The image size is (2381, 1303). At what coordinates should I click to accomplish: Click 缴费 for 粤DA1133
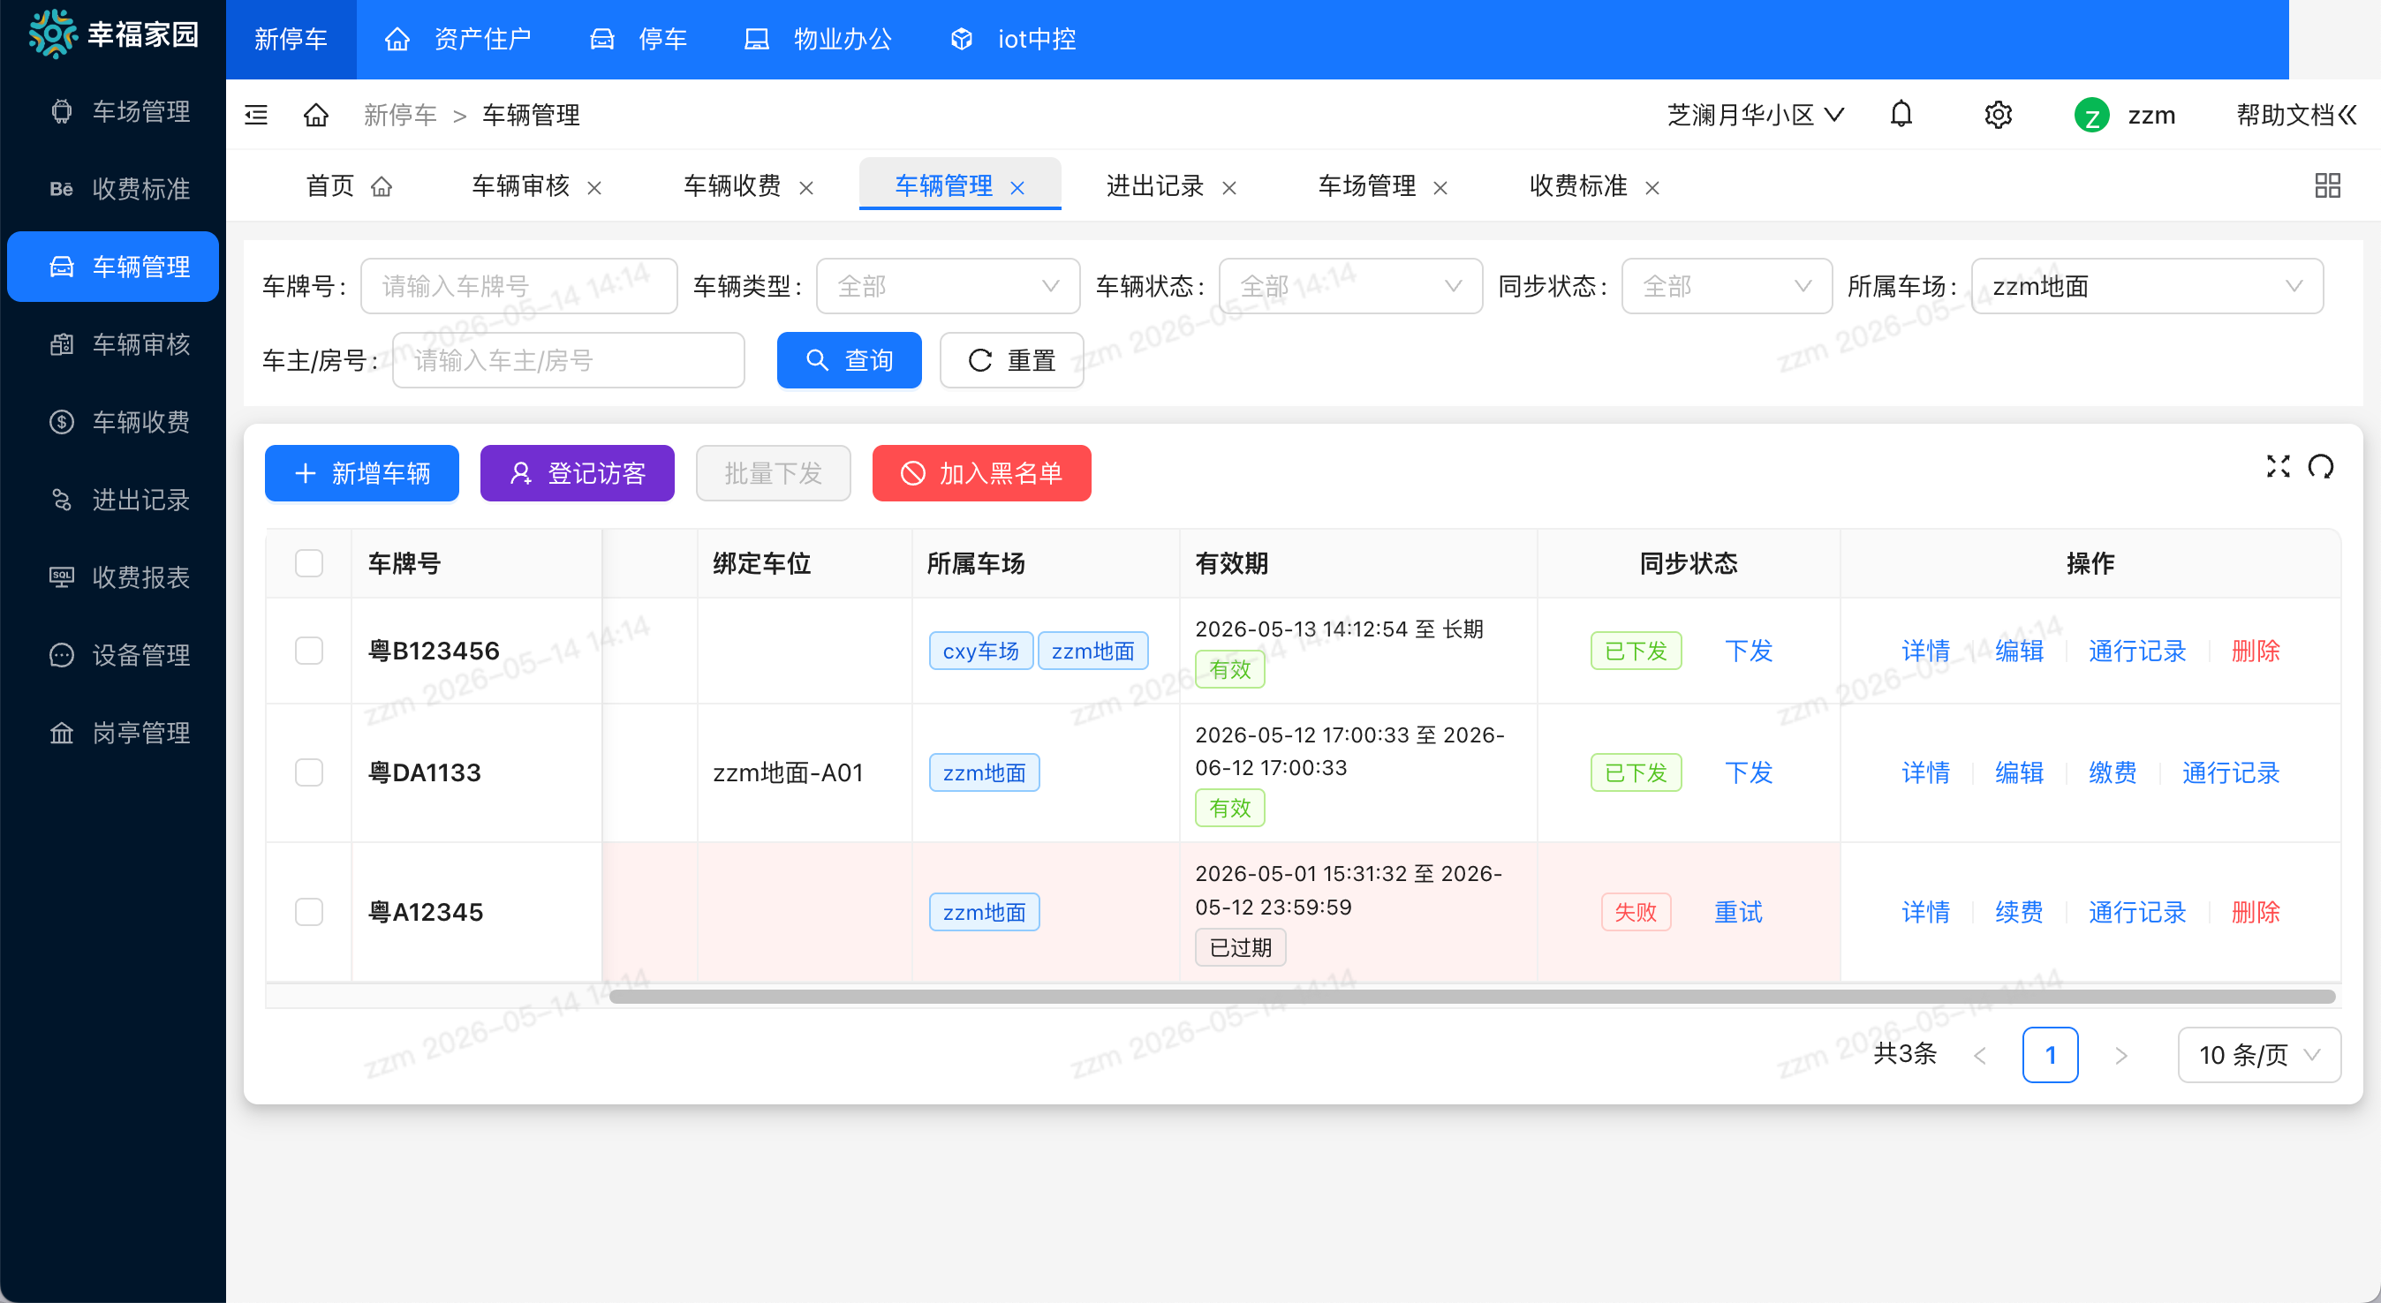point(2112,772)
